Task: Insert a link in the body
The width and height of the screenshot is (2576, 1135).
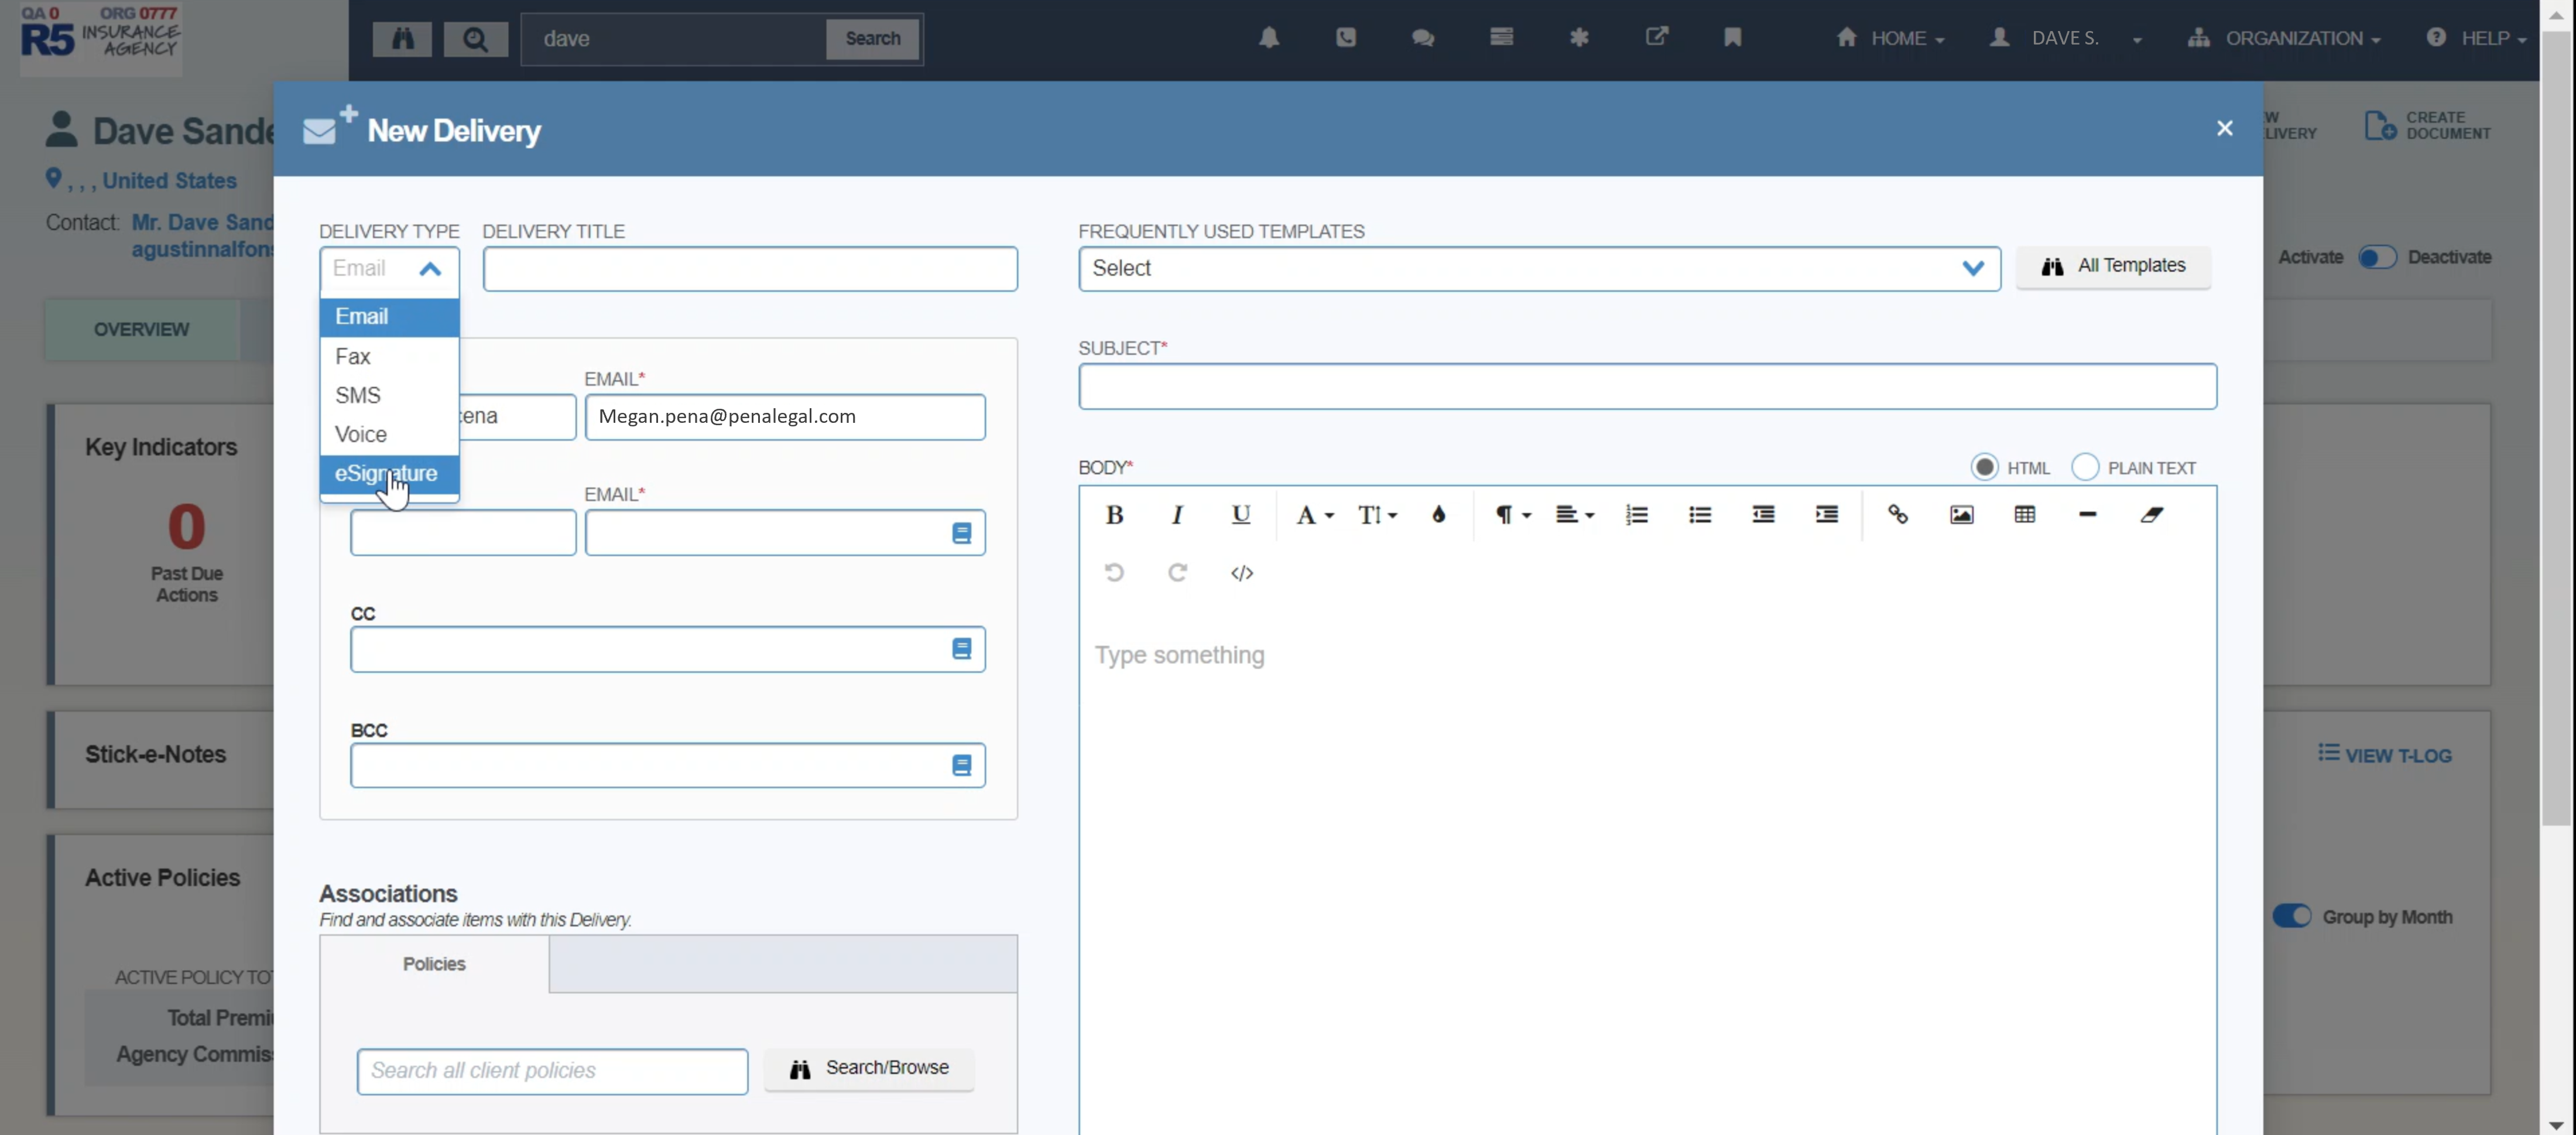Action: 1897,515
